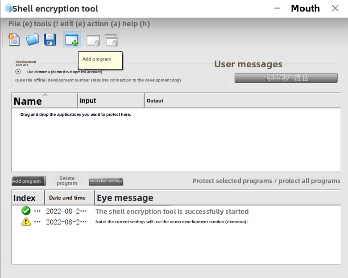Click the yellow warning icon in the log
Screen dimensions: 348x278
[x=26, y=221]
